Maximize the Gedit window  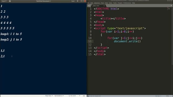[x=83, y=1]
